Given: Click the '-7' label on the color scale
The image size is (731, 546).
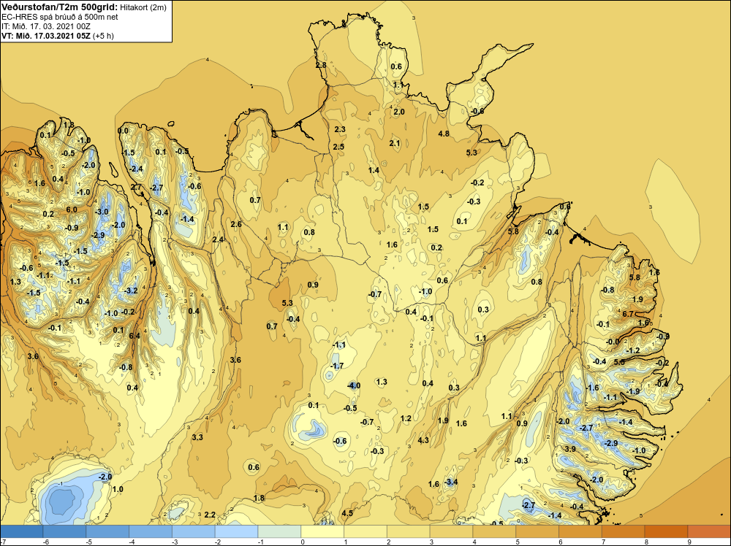Looking at the screenshot, I should [x=2, y=542].
